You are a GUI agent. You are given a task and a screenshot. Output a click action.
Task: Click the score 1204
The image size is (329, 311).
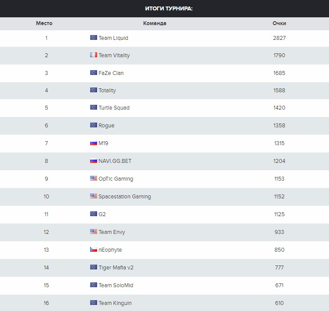[279, 161]
